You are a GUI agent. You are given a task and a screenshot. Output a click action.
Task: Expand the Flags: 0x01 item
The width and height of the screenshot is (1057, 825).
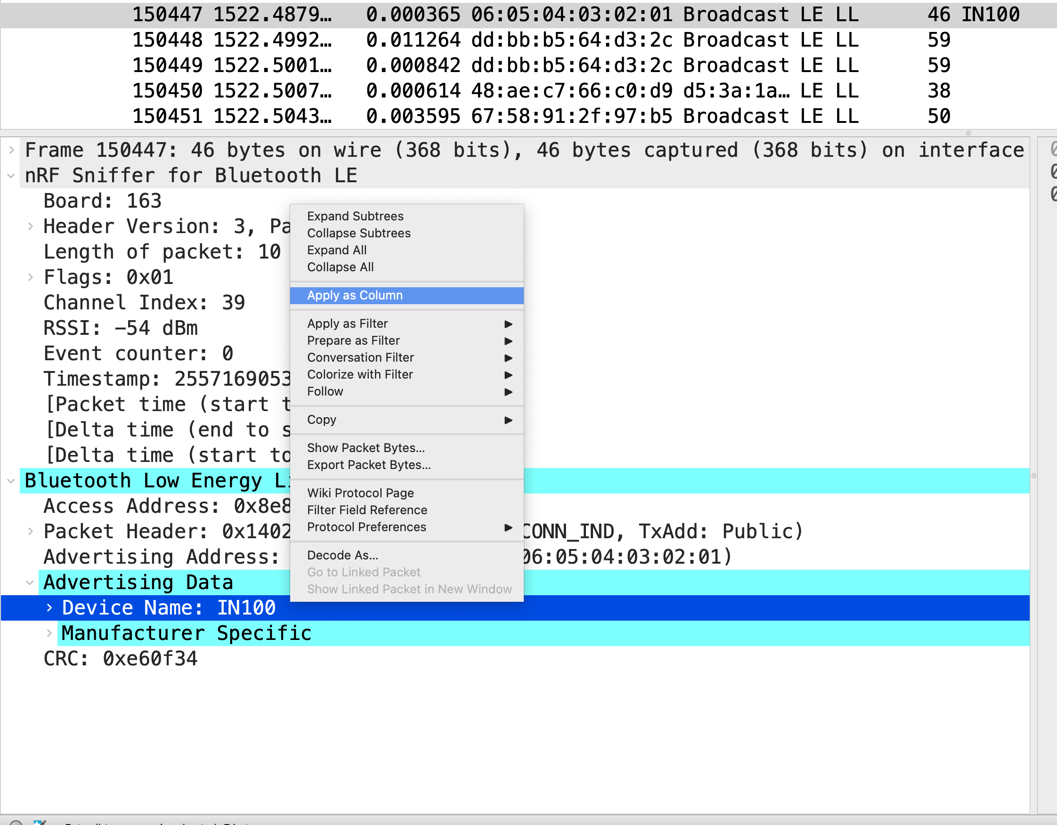point(31,277)
